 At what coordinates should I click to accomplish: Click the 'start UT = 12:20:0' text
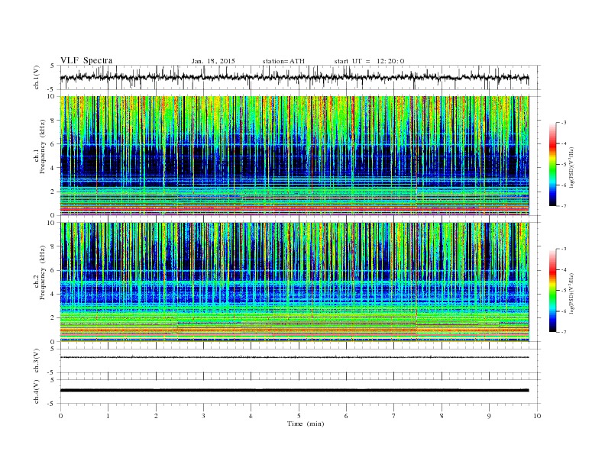369,61
